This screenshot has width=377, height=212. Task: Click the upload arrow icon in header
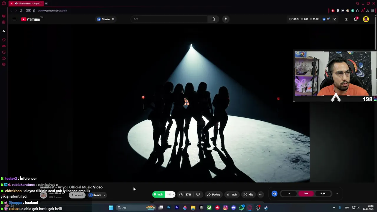point(346,19)
